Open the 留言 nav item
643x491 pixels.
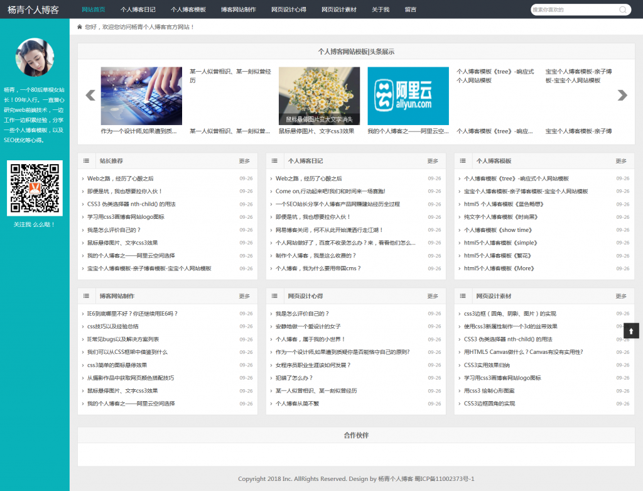coord(411,9)
